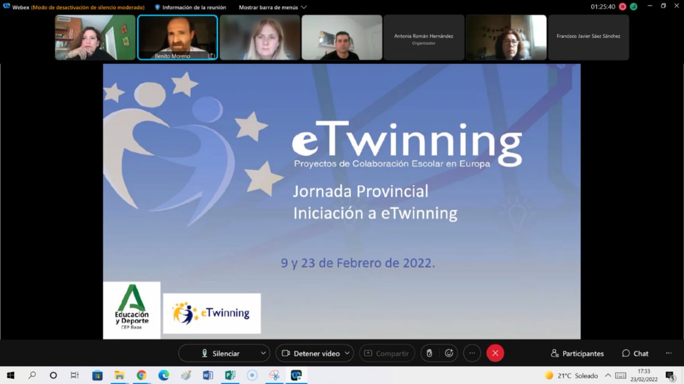
Task: Click the Webex taskbar icon
Action: 296,376
